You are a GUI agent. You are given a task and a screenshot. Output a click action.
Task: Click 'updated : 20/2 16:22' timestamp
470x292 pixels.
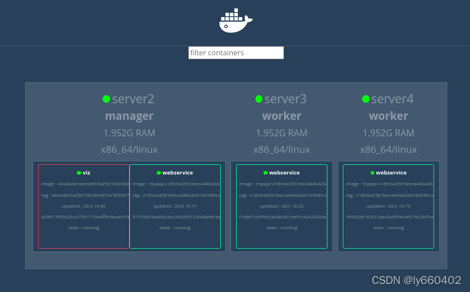pyautogui.click(x=282, y=206)
